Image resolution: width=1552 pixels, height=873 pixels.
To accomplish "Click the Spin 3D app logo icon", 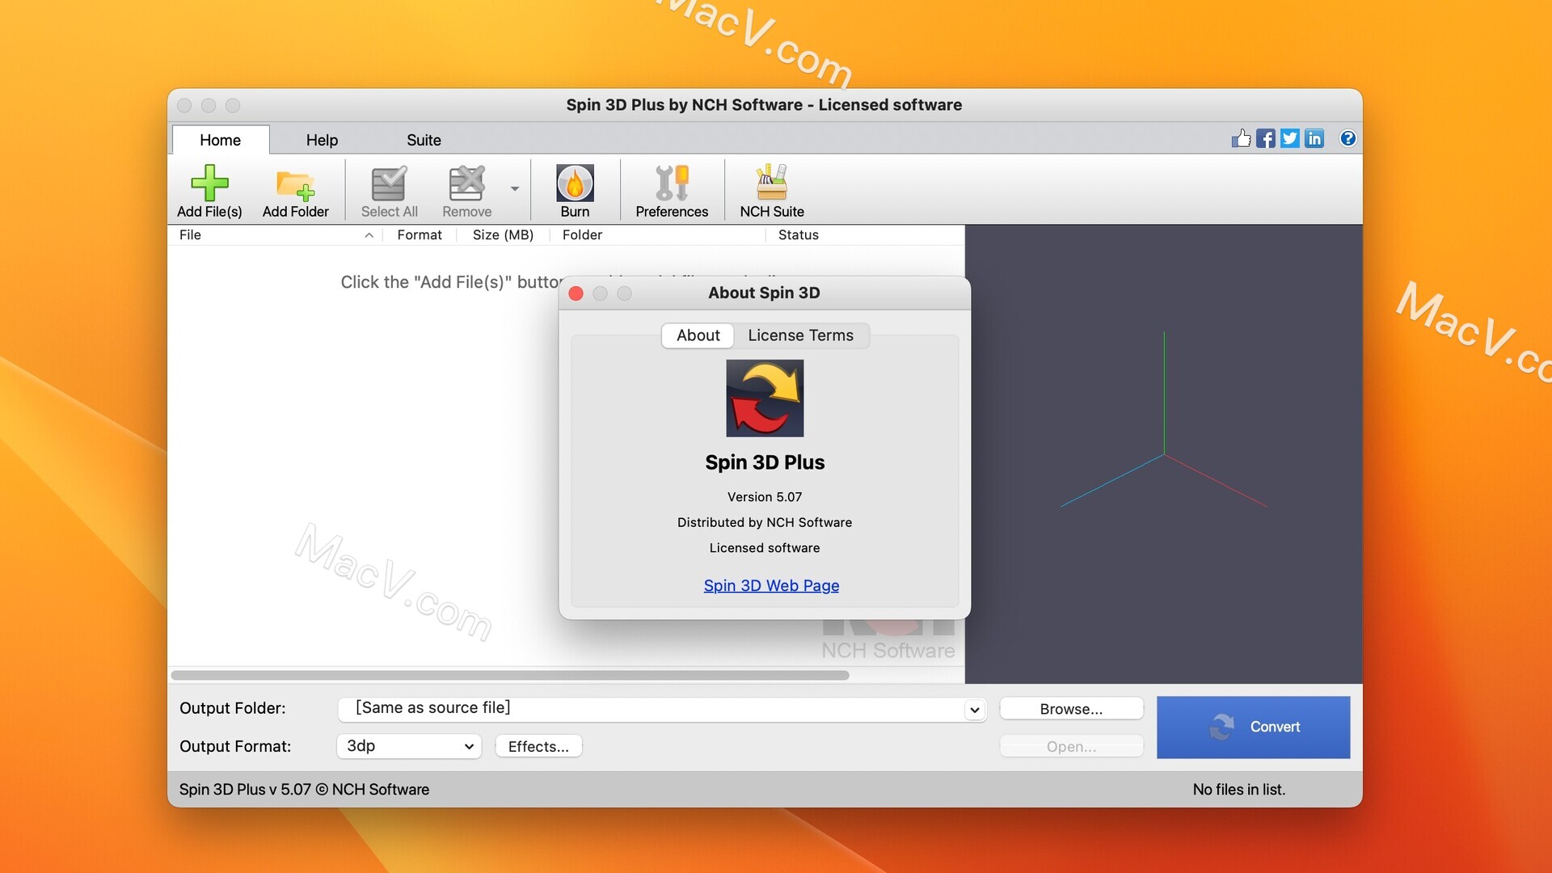I will 764,398.
